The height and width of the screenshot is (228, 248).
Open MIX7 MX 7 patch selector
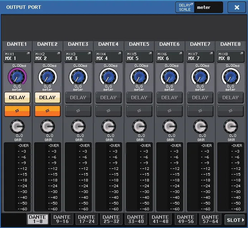[x=200, y=57]
